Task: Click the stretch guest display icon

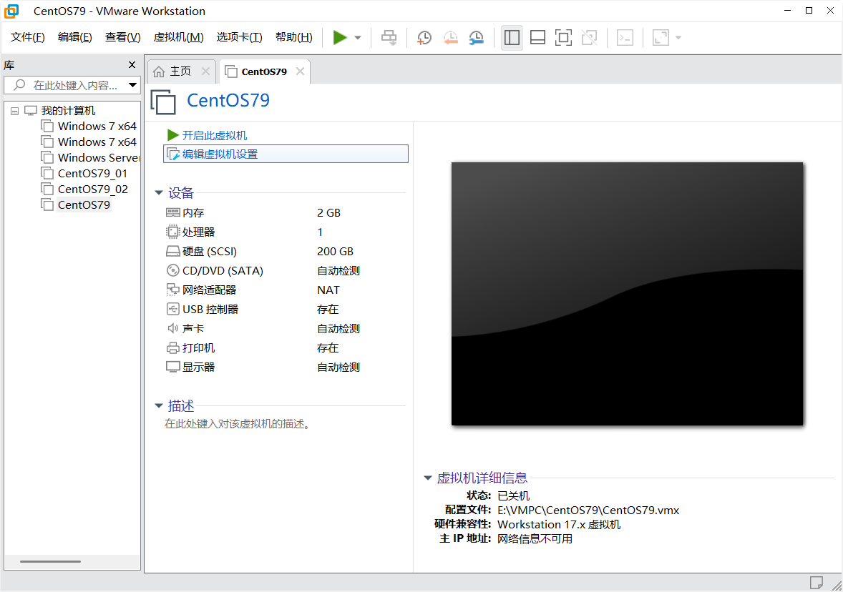Action: pyautogui.click(x=661, y=38)
